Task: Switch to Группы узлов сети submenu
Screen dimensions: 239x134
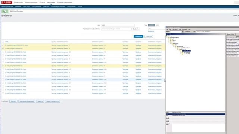Action: pyautogui.click(x=7, y=7)
